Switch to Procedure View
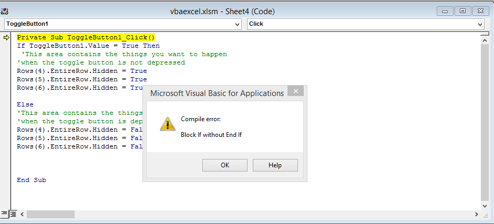Viewport: 494px width, 224px height. [4, 214]
